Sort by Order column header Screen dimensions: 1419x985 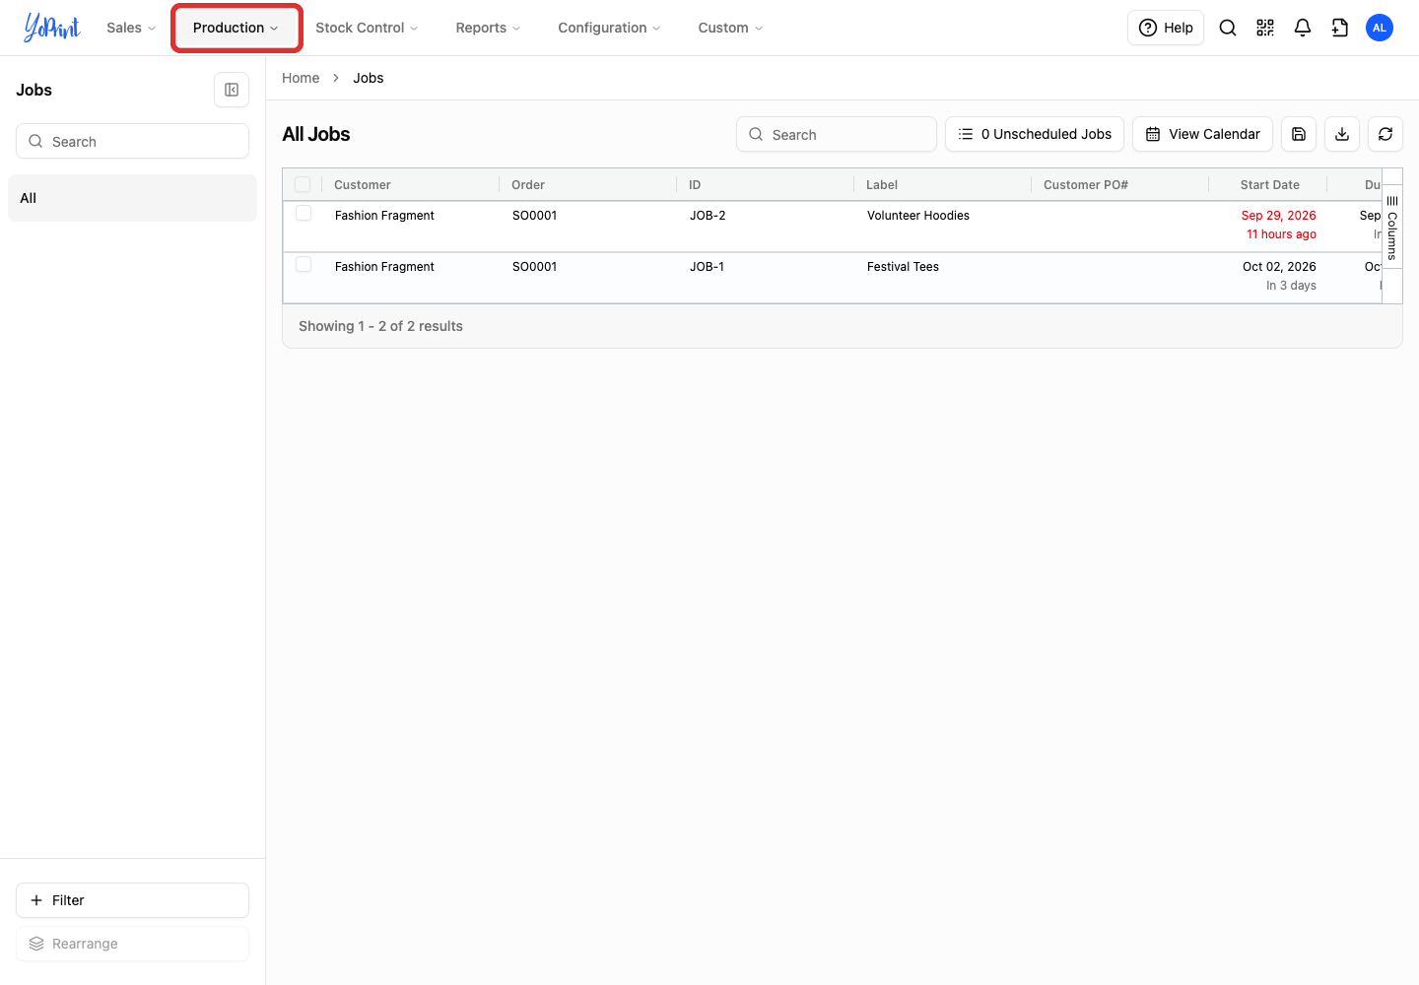coord(528,184)
